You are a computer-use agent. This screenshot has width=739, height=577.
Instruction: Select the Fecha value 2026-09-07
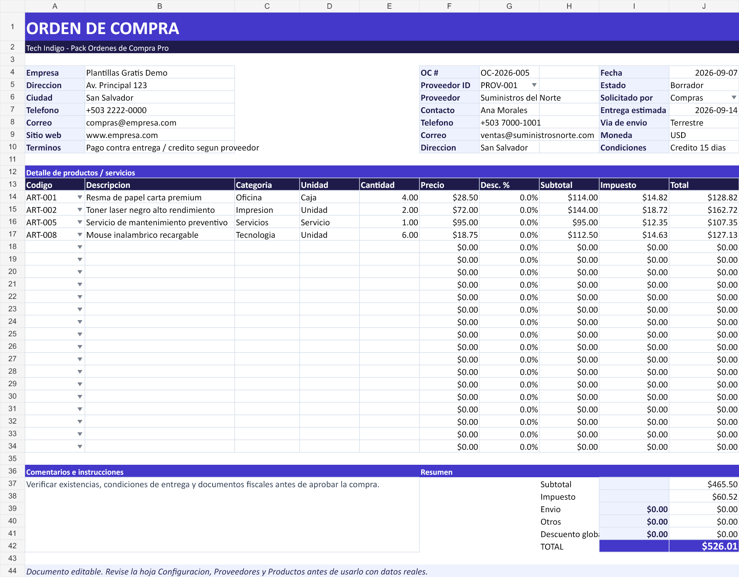coord(704,72)
